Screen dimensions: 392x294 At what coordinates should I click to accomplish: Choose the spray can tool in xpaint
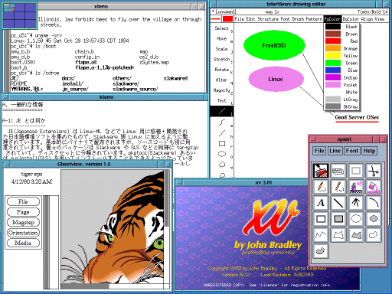[356, 187]
